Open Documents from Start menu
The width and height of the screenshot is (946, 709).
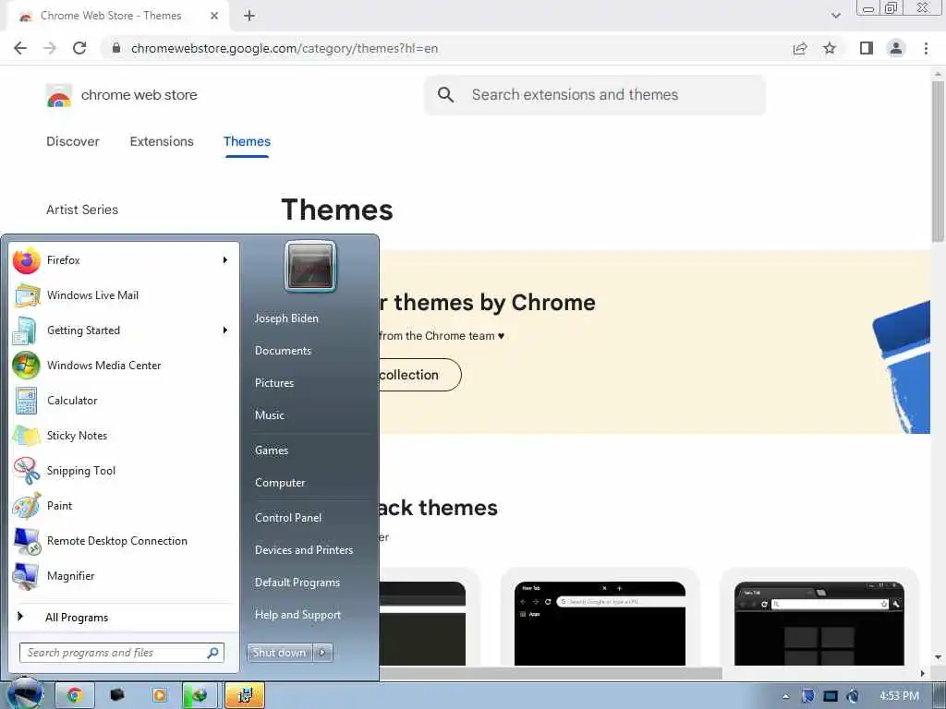(283, 351)
